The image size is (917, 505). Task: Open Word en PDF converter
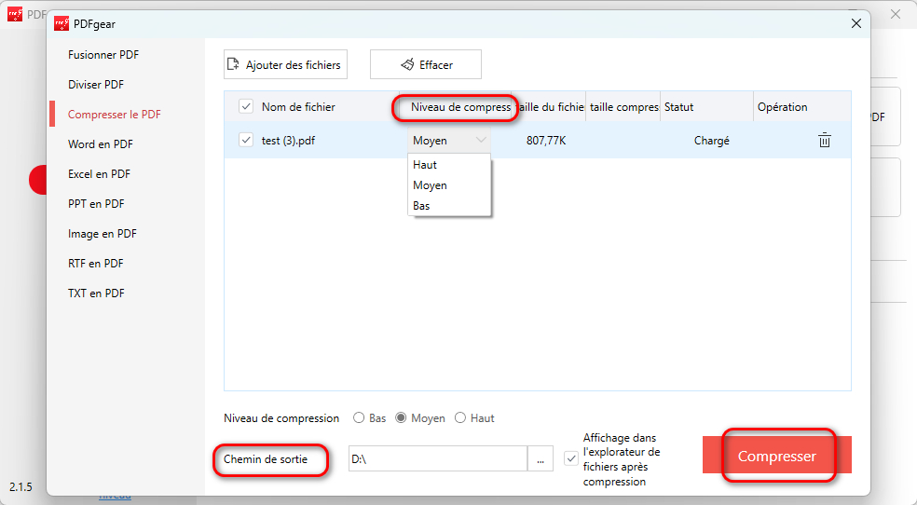click(100, 143)
